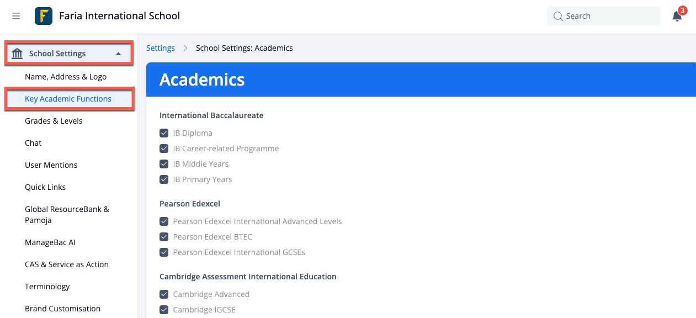The width and height of the screenshot is (696, 318).
Task: Open the notifications bell
Action: pyautogui.click(x=677, y=17)
